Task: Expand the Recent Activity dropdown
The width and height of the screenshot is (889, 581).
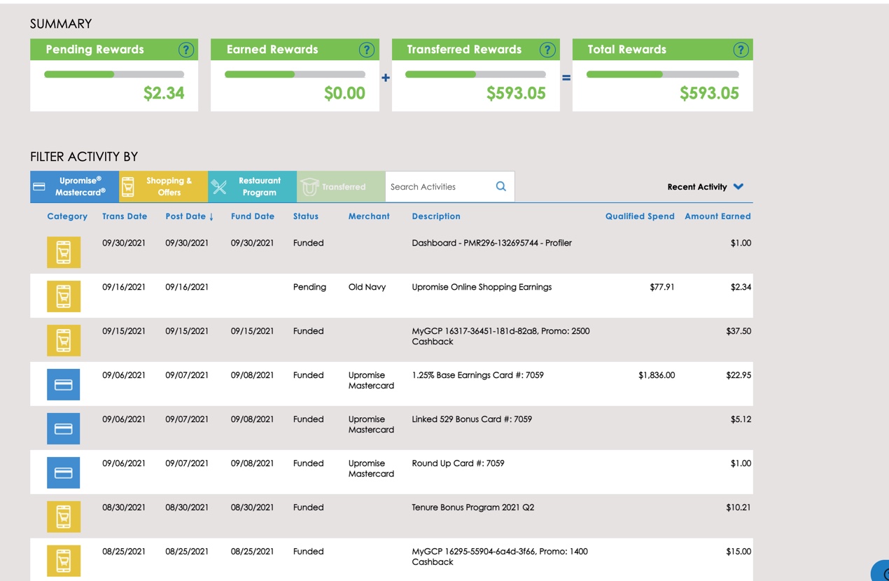Action: click(x=705, y=187)
